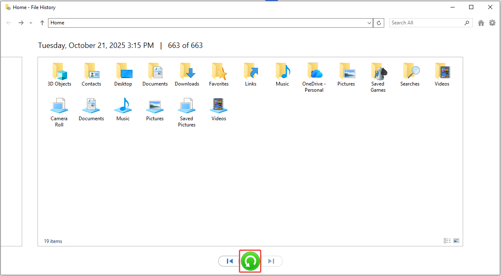Refresh the current folder view

378,23
